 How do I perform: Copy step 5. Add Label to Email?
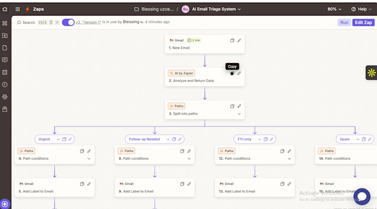pyautogui.click(x=82, y=184)
